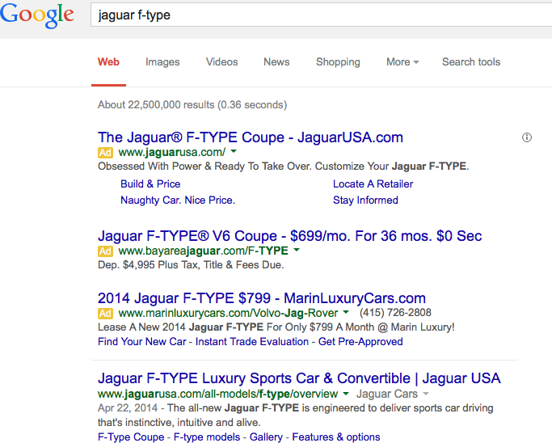552x443 pixels.
Task: Click the Apr 22, 2014 result snippet
Action: tap(295, 416)
